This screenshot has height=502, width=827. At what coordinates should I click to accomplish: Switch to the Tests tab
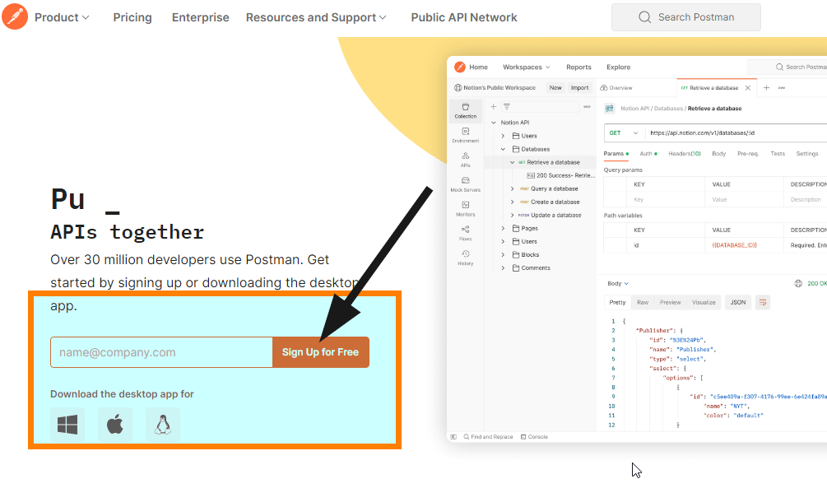pos(778,153)
